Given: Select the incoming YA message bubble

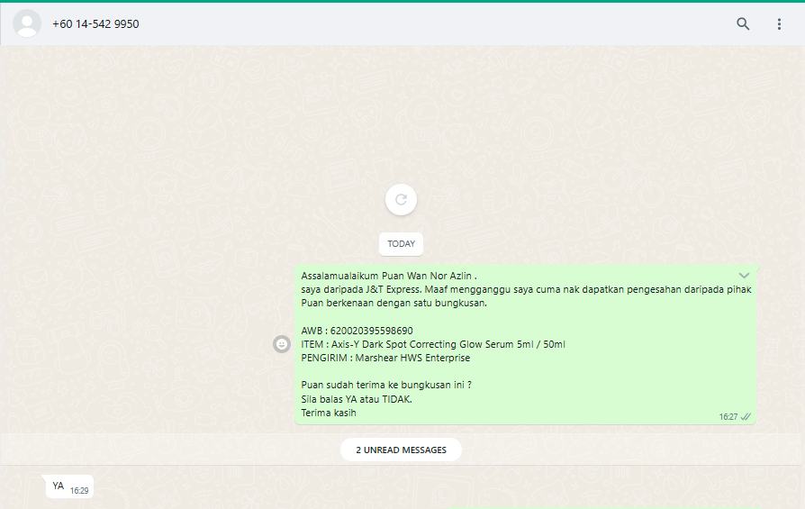Looking at the screenshot, I should pyautogui.click(x=59, y=486).
